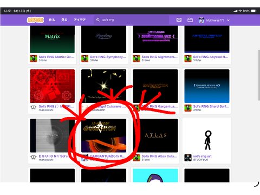The width and height of the screenshot is (260, 195).
Task: Click the Multiverse777 profile avatar
Action: coord(201,20)
